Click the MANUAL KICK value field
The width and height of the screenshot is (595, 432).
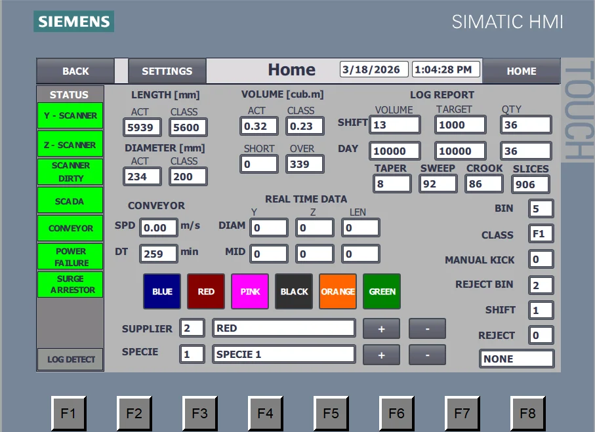(x=541, y=260)
